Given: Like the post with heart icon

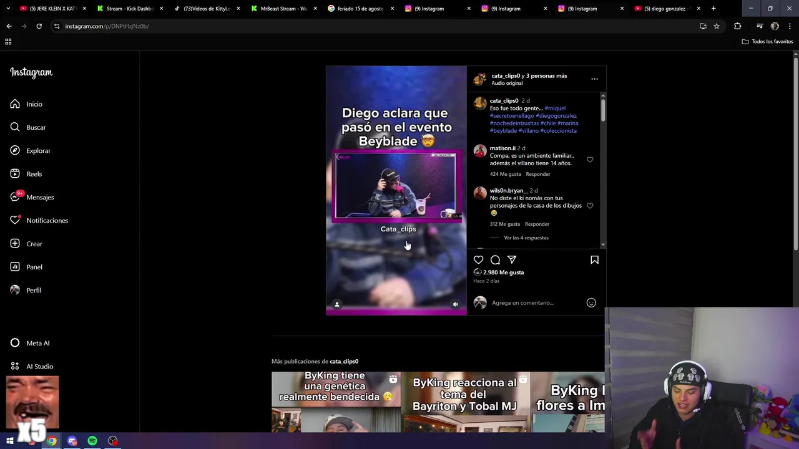Looking at the screenshot, I should point(478,259).
